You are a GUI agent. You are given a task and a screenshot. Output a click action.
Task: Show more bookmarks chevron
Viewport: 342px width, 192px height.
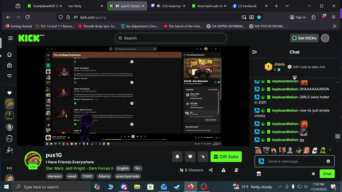[335, 26]
